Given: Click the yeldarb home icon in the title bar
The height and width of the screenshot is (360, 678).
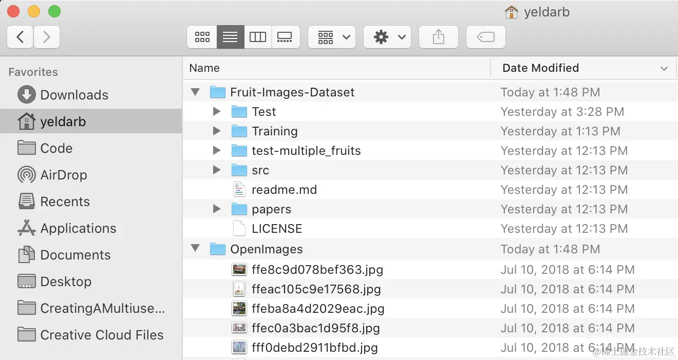Looking at the screenshot, I should [x=511, y=11].
